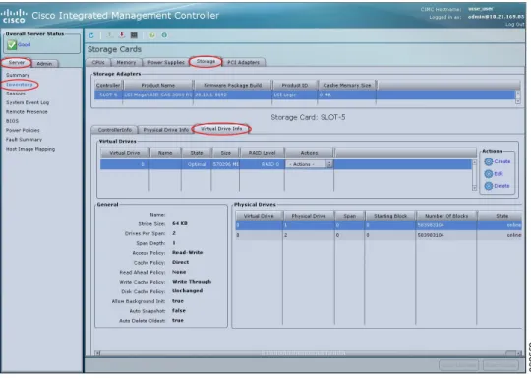
Task: Select the PCI Adapters tab
Action: click(x=243, y=62)
